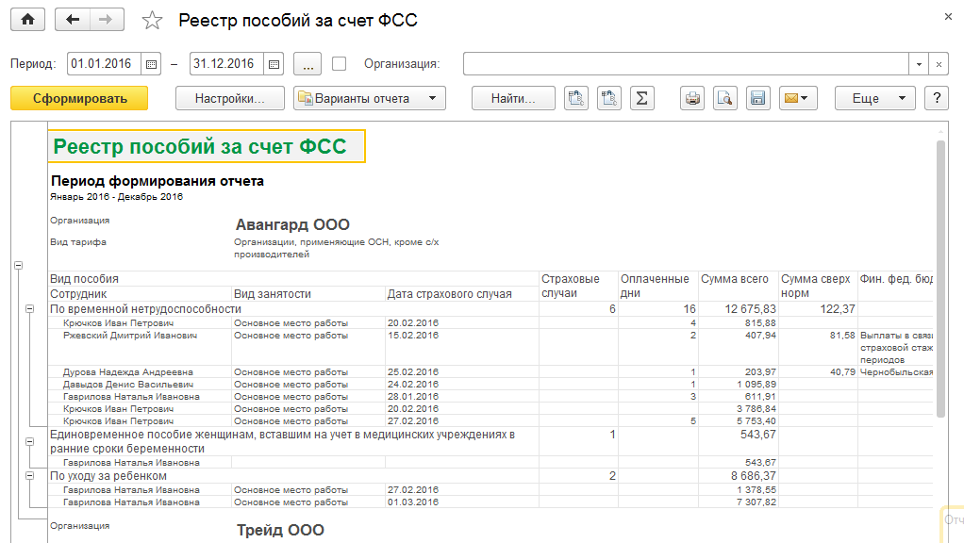Navigate forward with right arrow
Screen dimensions: 964x543
[x=107, y=20]
